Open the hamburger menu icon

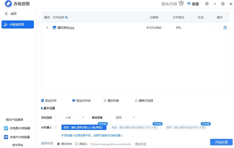point(207,4)
